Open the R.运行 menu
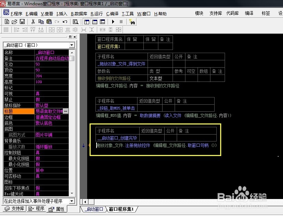The height and width of the screenshot is (216, 283). tap(97, 14)
